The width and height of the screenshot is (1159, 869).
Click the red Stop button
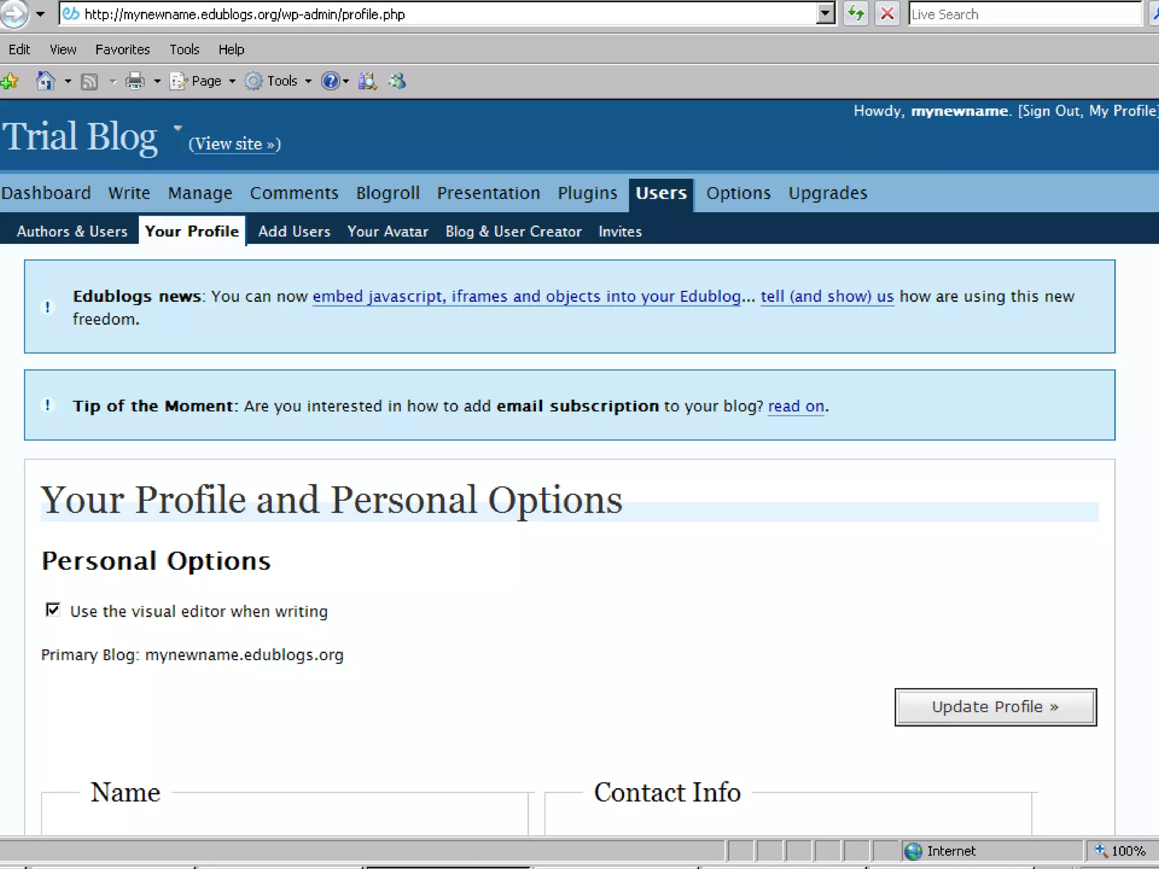[x=887, y=14]
